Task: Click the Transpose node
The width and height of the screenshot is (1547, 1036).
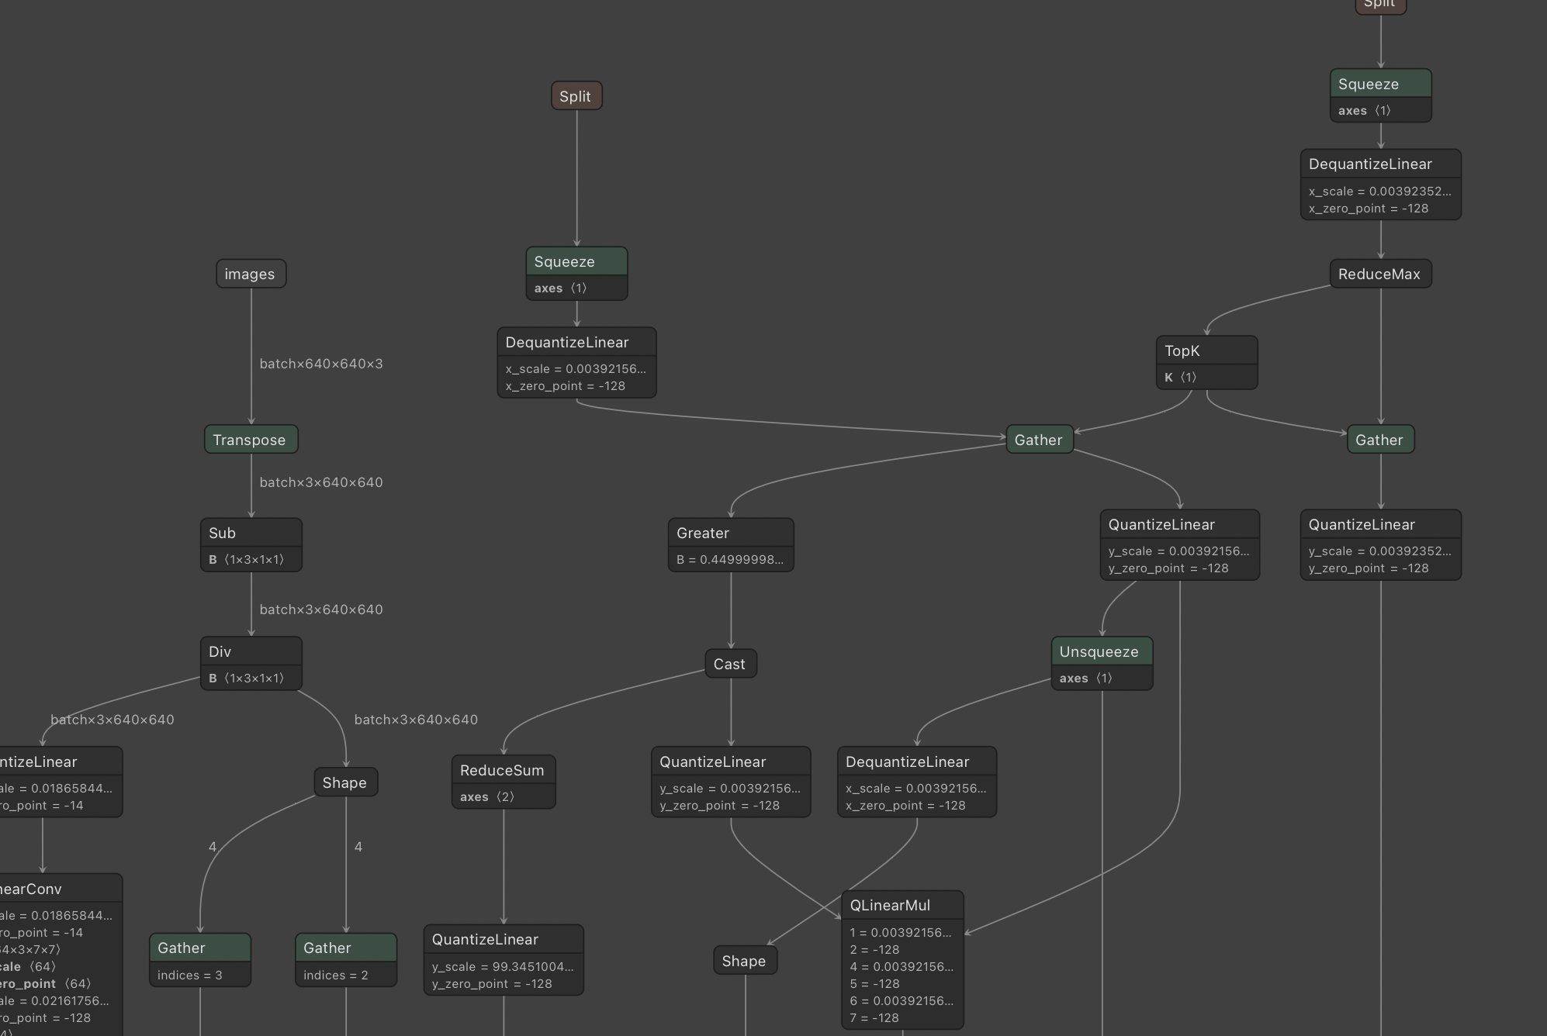Action: [251, 440]
